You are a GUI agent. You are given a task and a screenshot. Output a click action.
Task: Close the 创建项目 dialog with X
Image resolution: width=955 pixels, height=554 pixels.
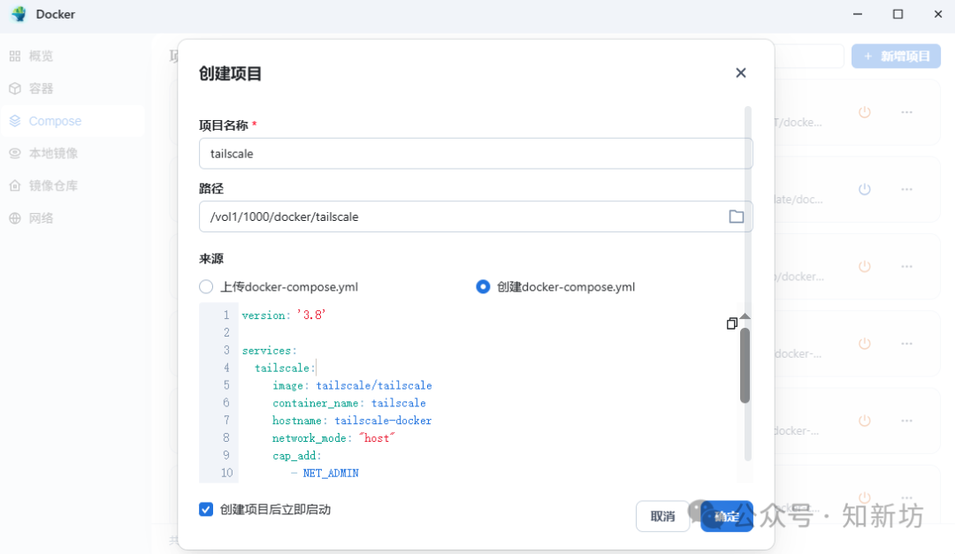741,73
